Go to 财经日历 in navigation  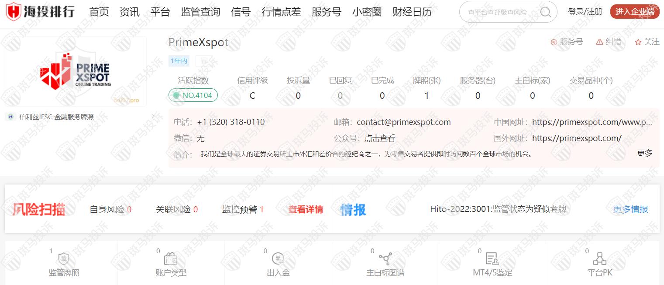coord(412,12)
